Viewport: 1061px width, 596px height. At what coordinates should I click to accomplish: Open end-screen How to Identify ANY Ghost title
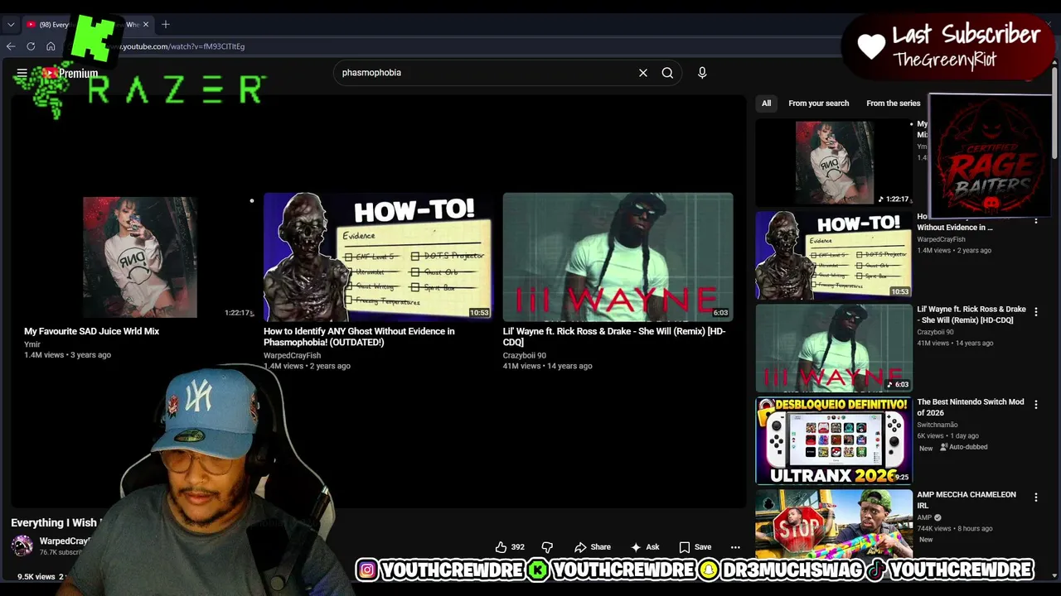coord(359,337)
